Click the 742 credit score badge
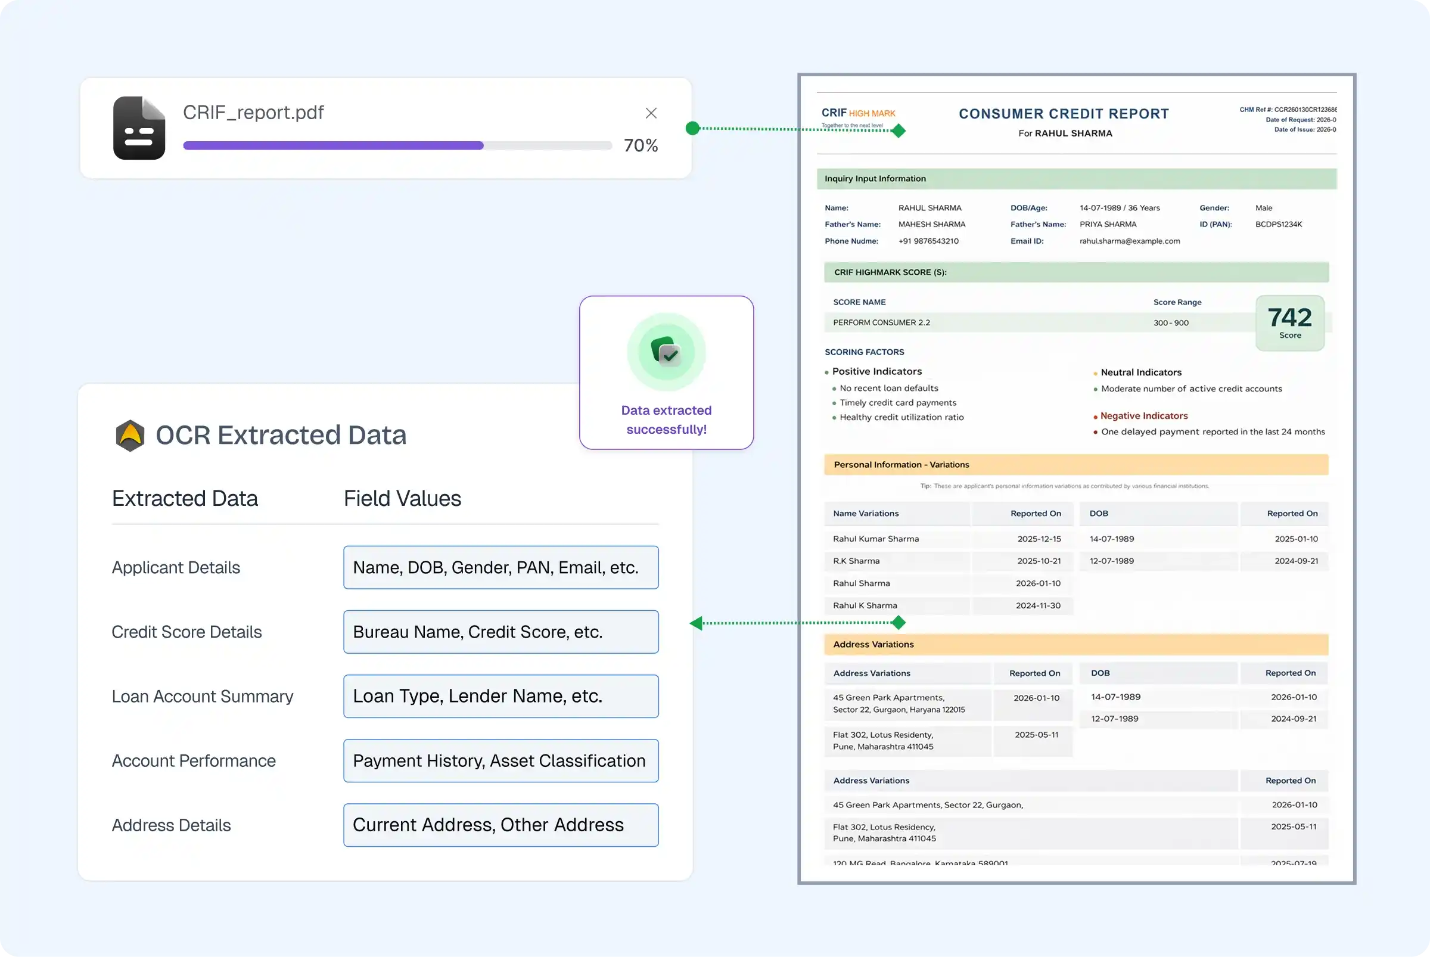Screen dimensions: 1430x957 pyautogui.click(x=1290, y=323)
